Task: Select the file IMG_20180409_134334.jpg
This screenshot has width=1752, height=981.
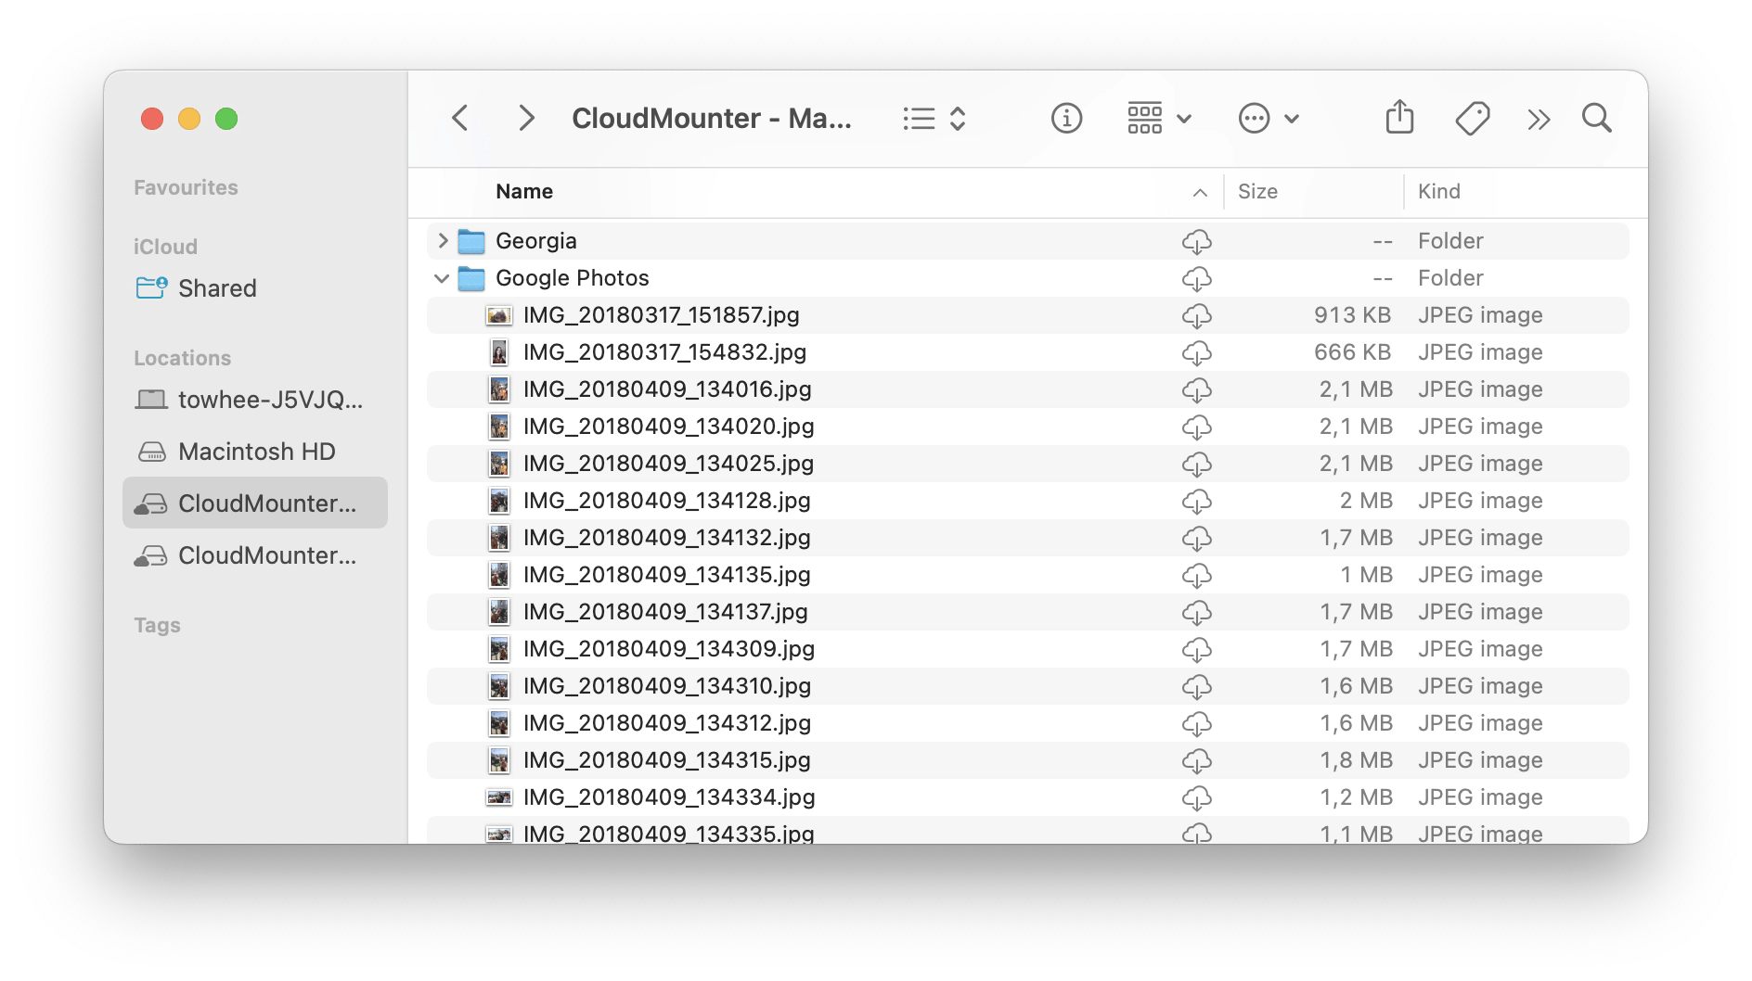Action: pos(1027,797)
